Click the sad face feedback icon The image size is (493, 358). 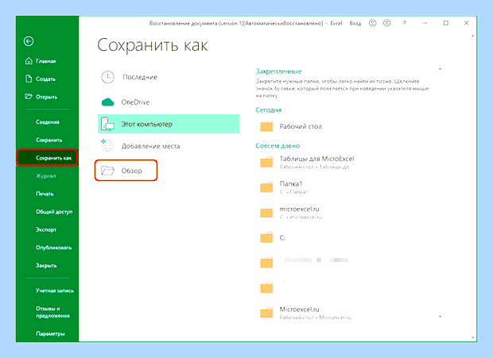387,23
